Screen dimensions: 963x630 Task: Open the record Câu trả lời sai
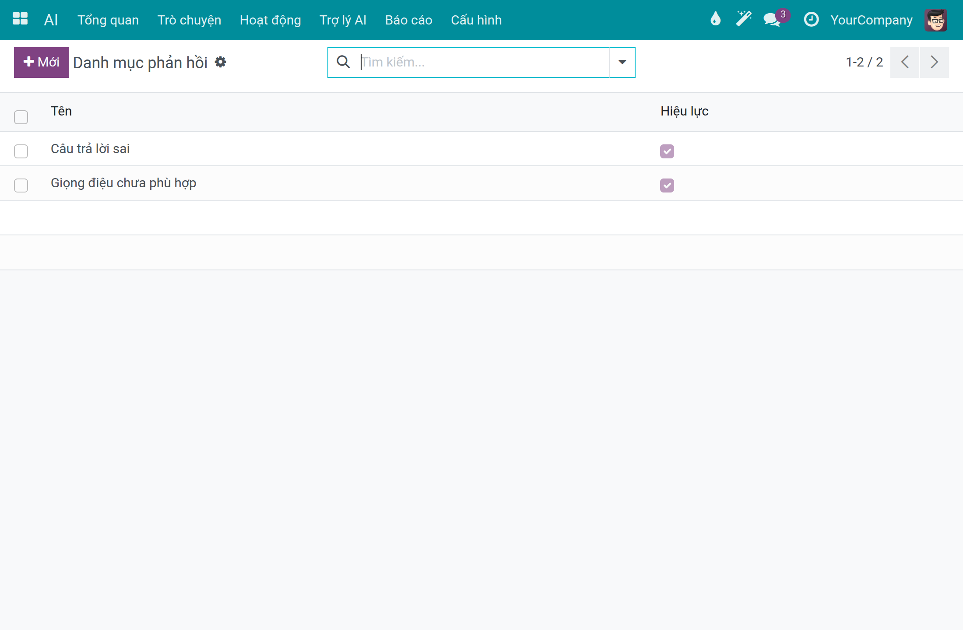click(x=90, y=149)
